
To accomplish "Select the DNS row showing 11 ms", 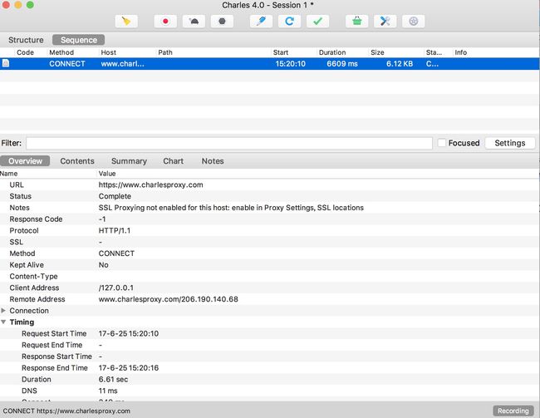I will (x=270, y=391).
